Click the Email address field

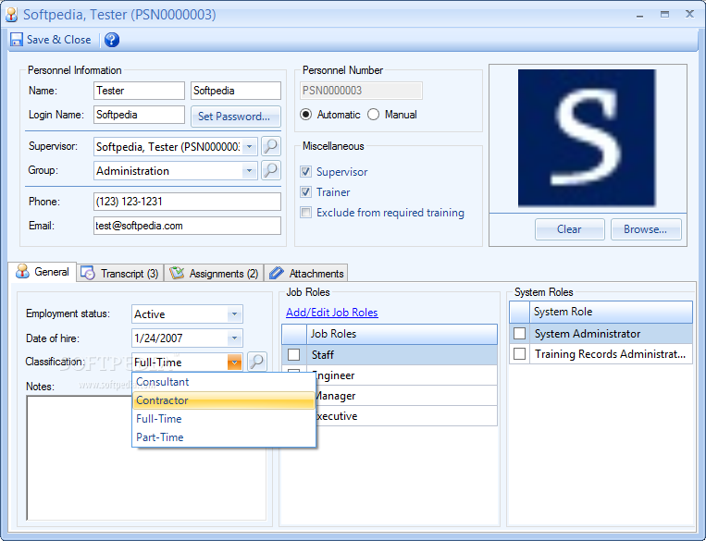187,226
